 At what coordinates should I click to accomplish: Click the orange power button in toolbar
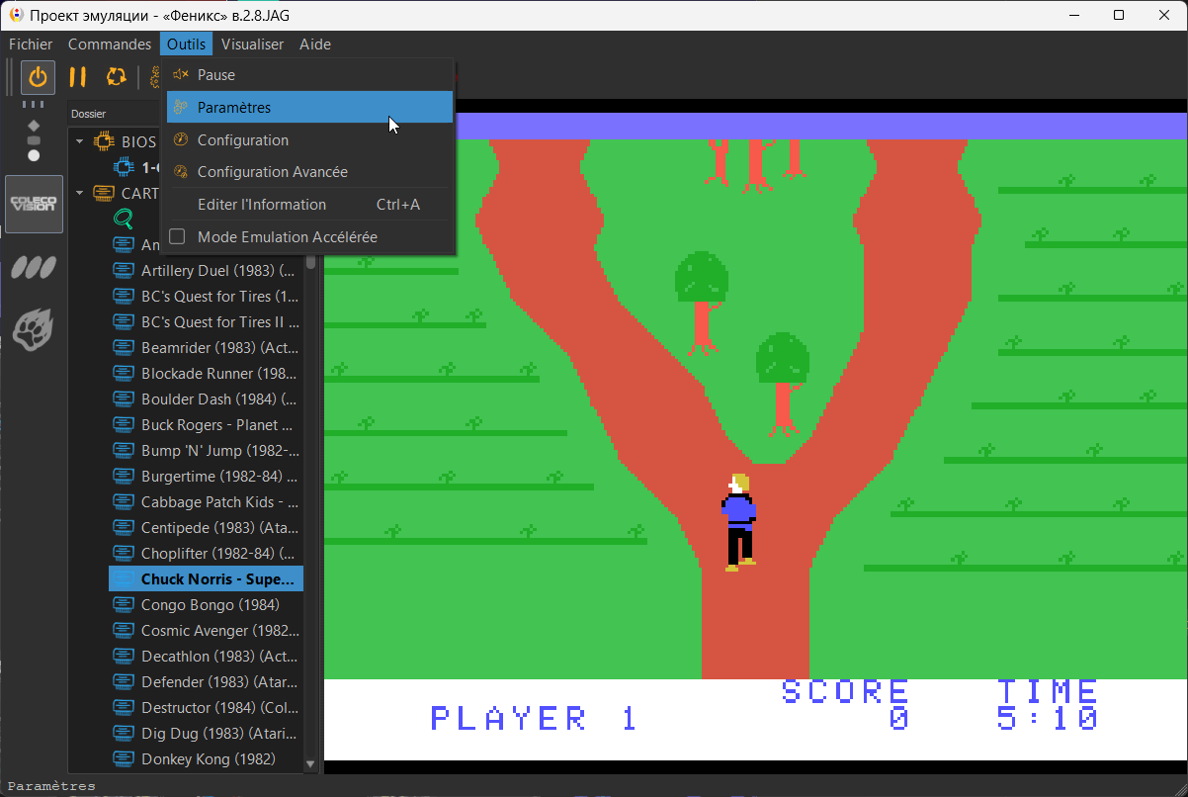point(39,77)
